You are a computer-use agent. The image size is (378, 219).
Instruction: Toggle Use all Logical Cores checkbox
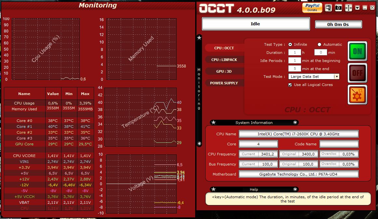(x=290, y=85)
